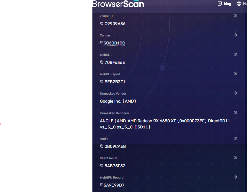Go to the blog page
Viewport: 247px width, 192px height.
[x=224, y=4]
